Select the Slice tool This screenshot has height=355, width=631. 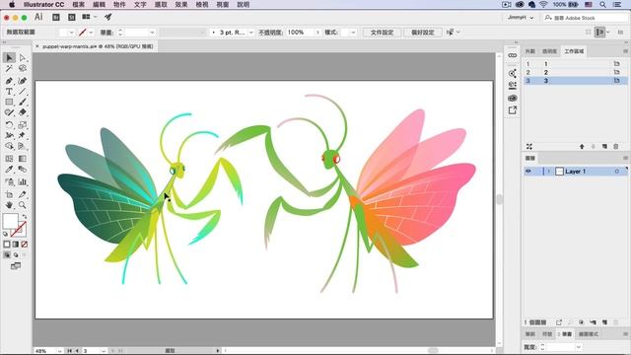pos(23,195)
